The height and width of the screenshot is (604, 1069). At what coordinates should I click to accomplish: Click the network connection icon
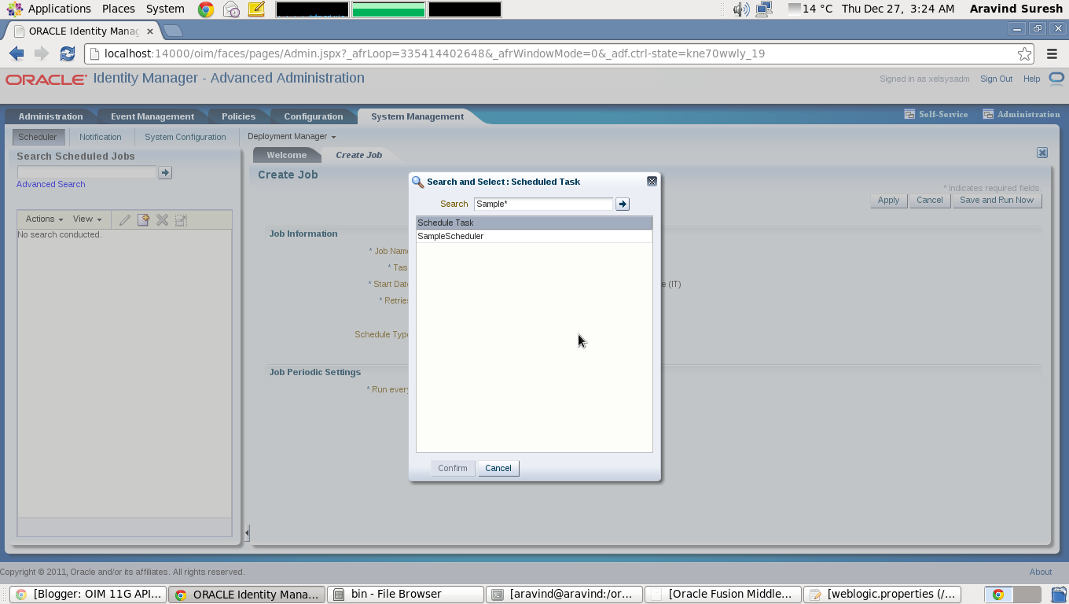pos(763,9)
